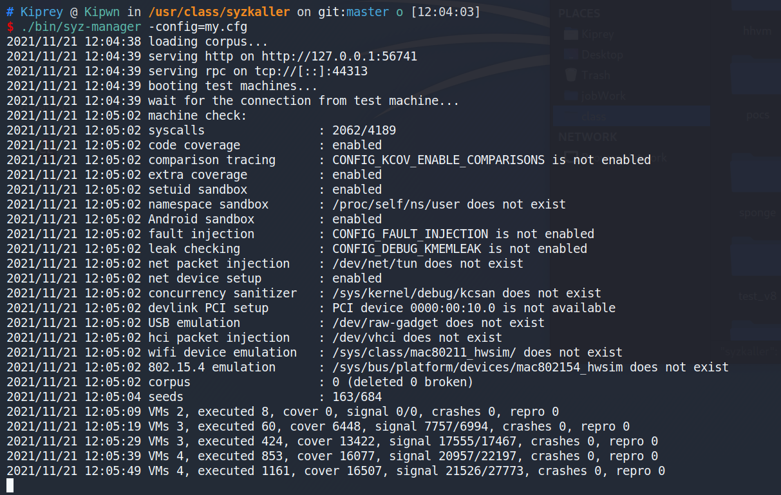This screenshot has width=781, height=495.
Task: Click the terminal cursor block
Action: point(10,485)
